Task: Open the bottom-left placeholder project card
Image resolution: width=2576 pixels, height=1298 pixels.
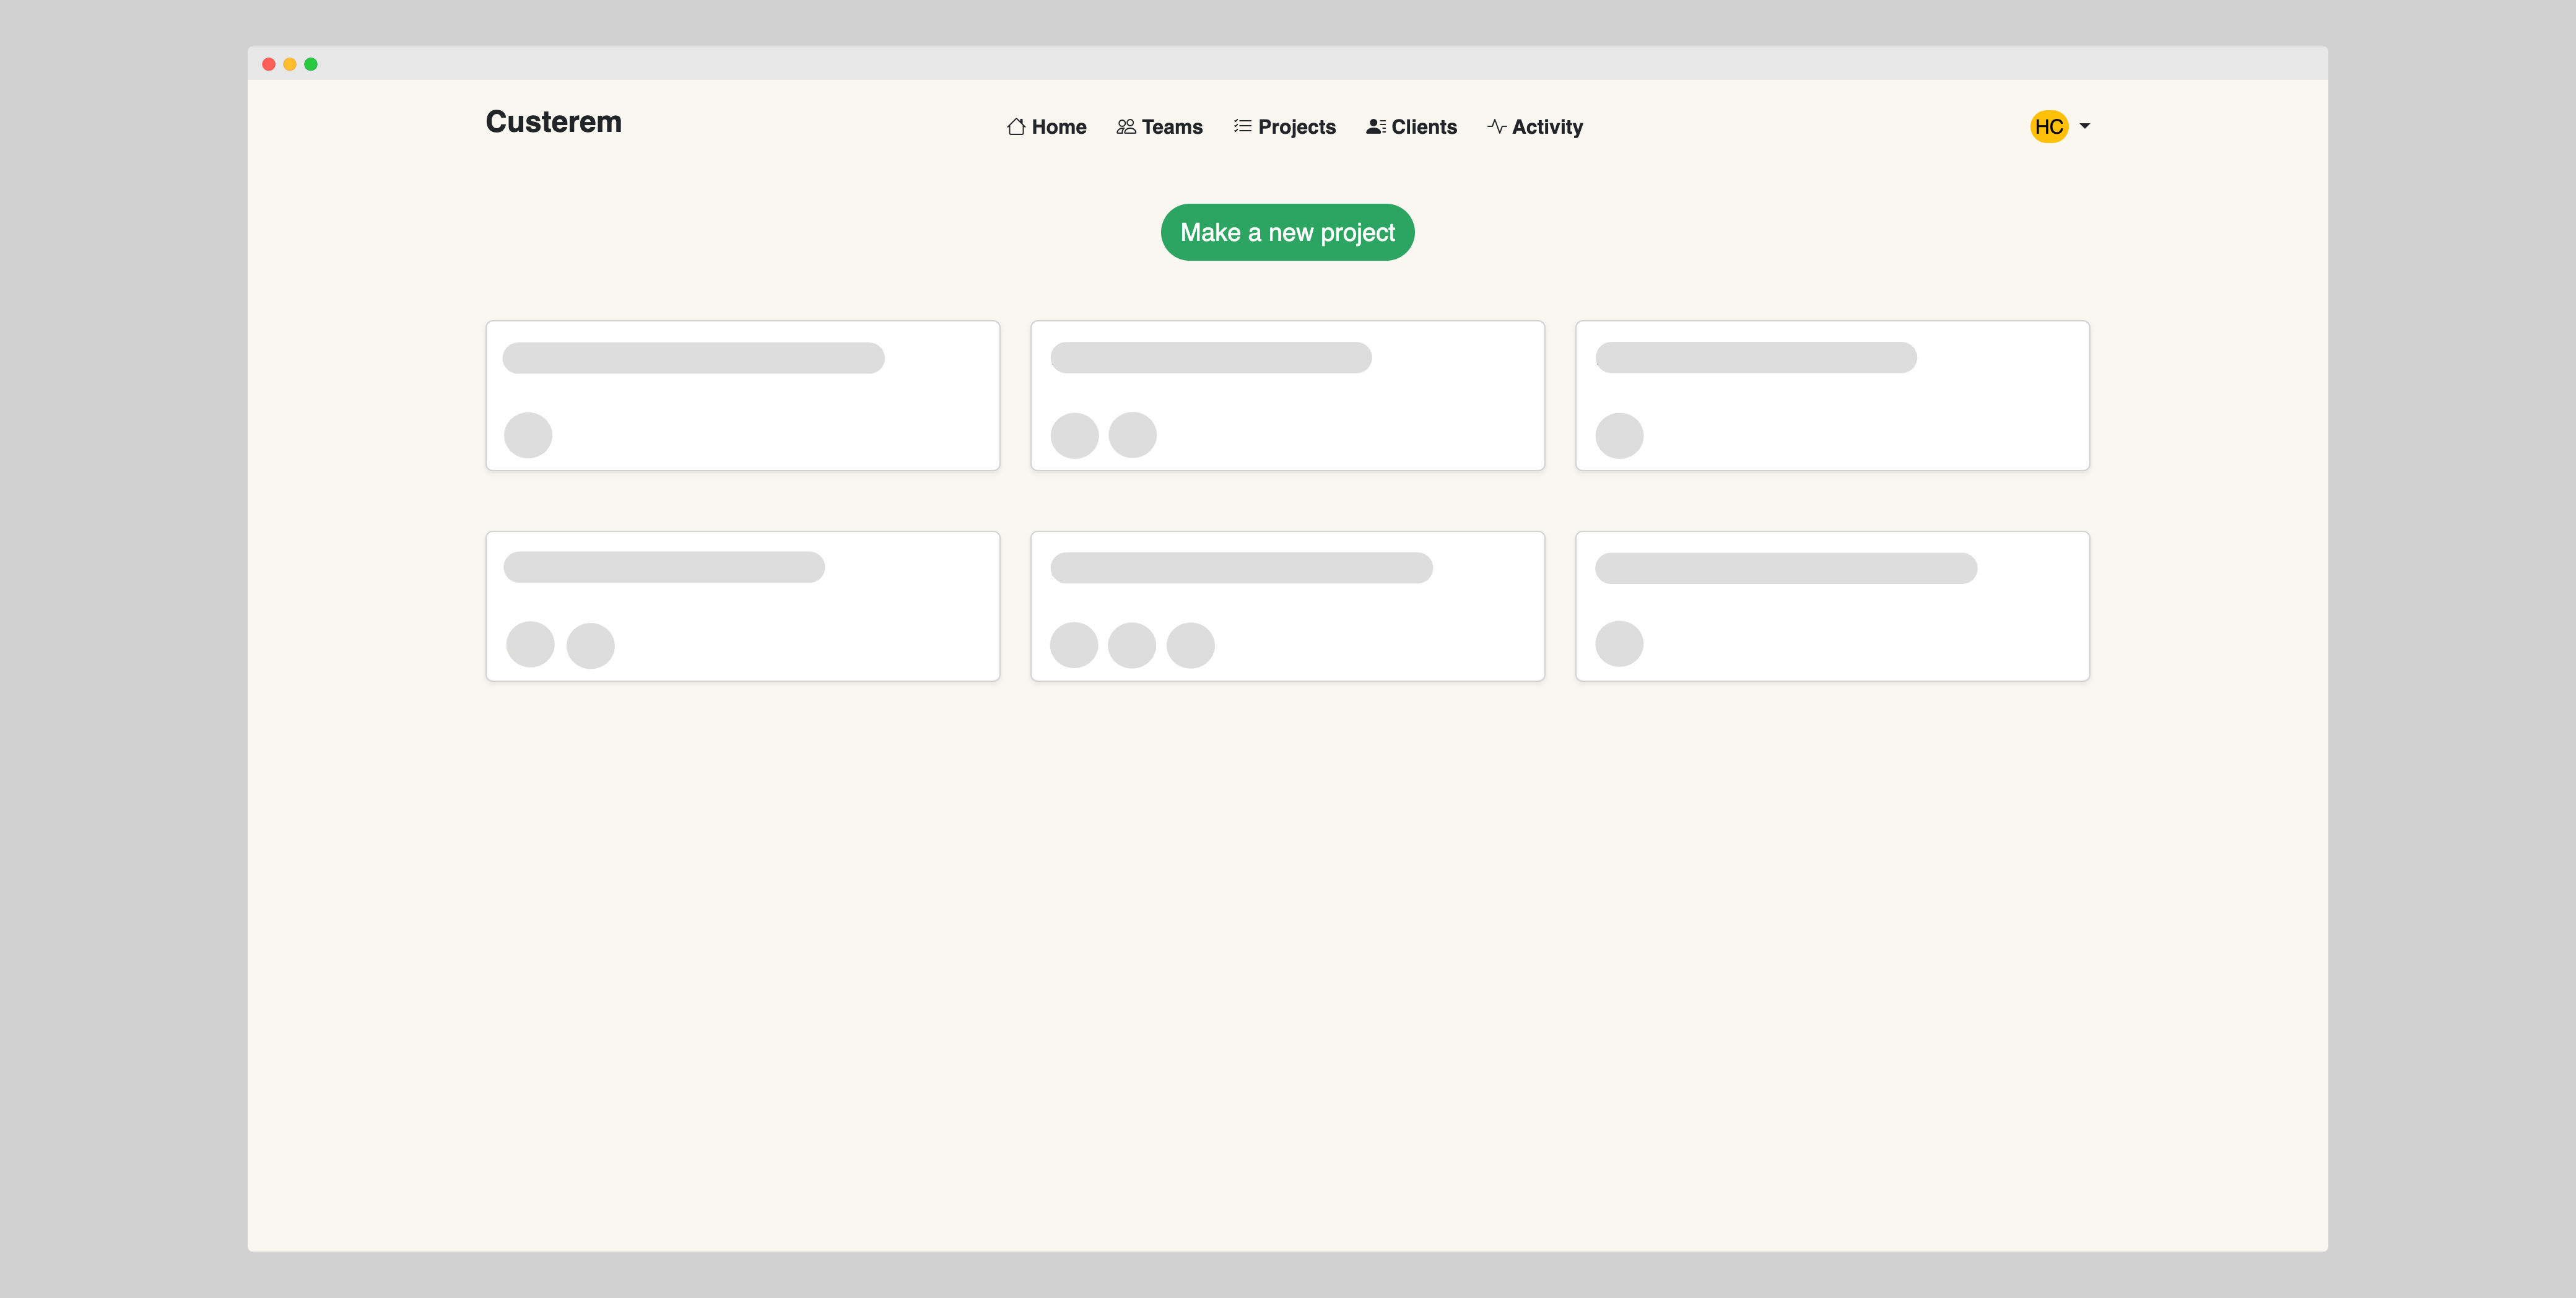Action: tap(742, 606)
